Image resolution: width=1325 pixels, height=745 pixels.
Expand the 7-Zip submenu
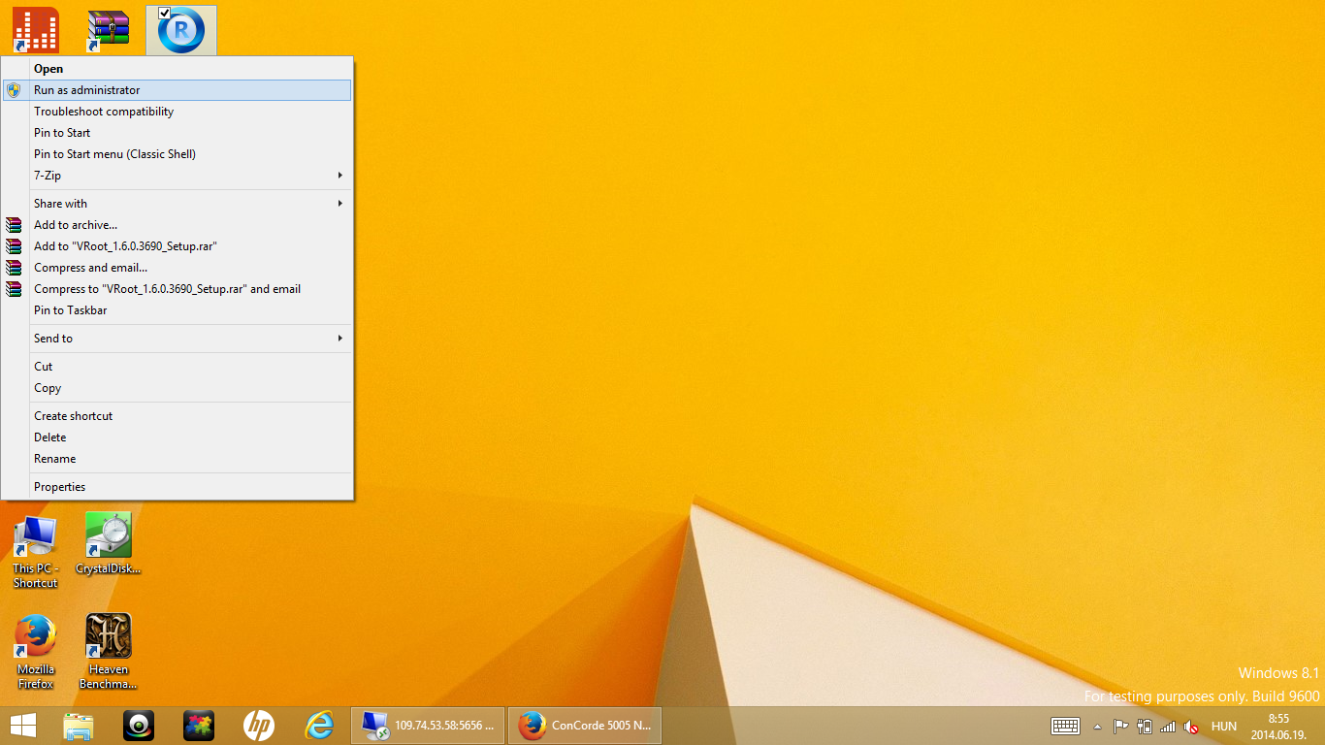(184, 176)
